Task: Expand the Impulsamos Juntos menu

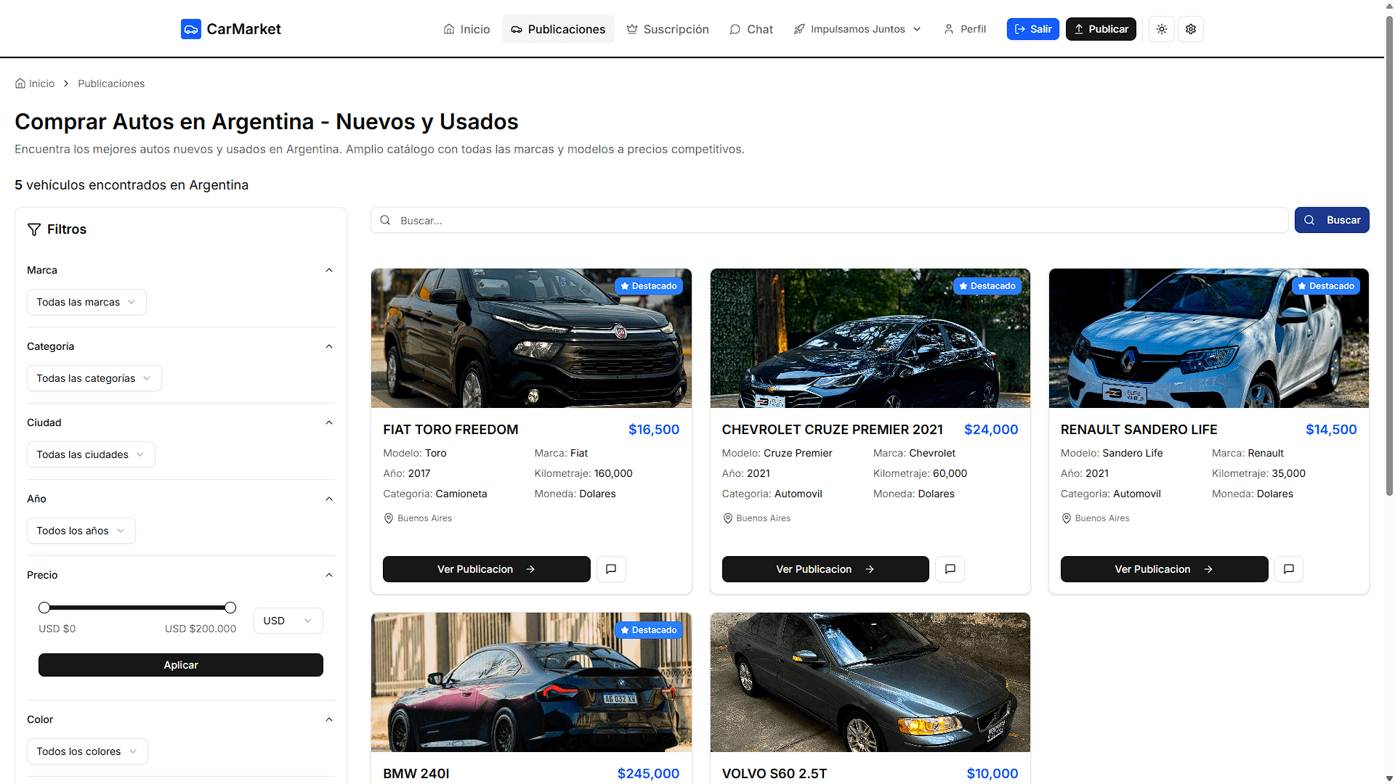Action: tap(857, 29)
